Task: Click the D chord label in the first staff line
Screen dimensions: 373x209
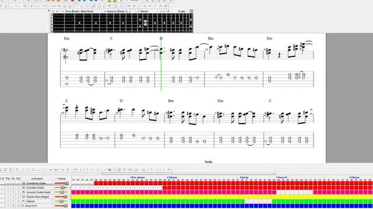Action: coord(161,38)
